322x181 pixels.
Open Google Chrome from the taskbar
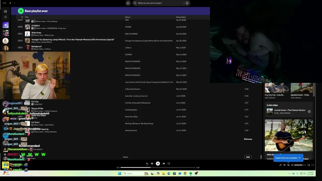185,173
